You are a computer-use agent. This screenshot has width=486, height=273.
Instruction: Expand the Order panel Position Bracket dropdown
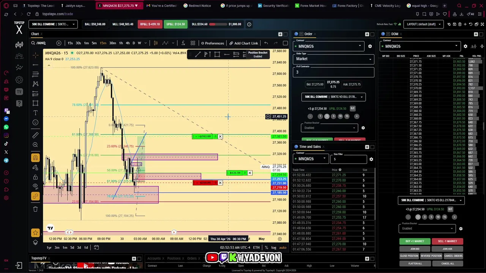(329, 128)
